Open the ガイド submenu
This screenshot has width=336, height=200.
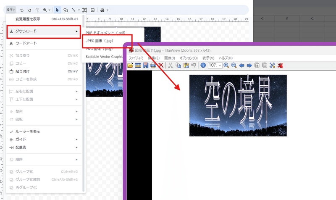(x=44, y=139)
